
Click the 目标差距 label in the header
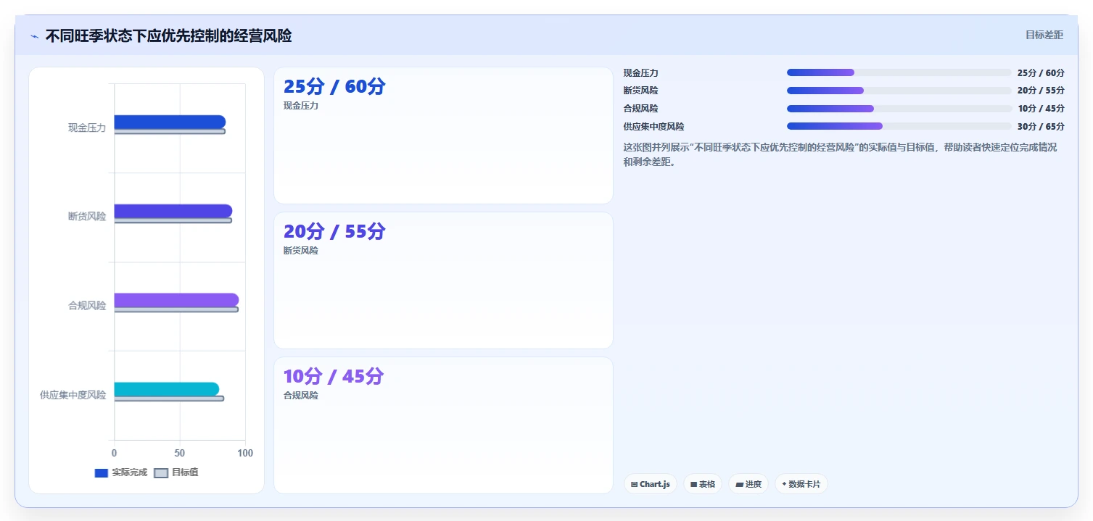point(1044,35)
